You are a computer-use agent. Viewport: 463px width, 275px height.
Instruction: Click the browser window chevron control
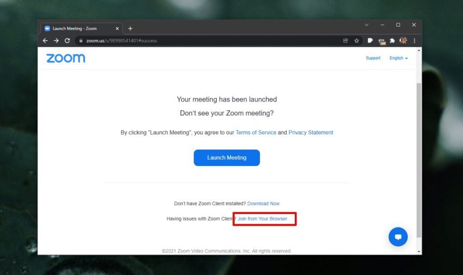(x=366, y=25)
